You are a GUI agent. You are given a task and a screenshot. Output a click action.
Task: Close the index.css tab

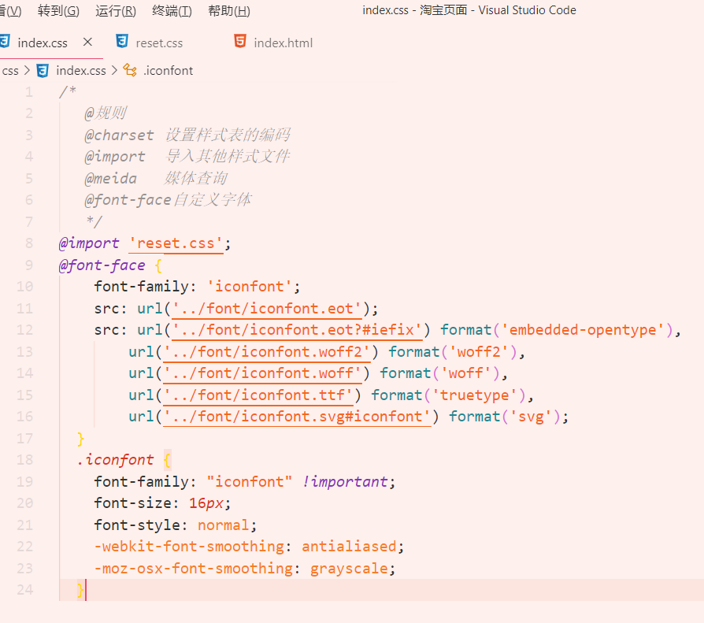tap(87, 43)
